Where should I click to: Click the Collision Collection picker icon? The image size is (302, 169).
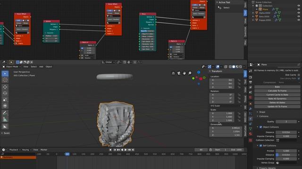tap(278, 140)
